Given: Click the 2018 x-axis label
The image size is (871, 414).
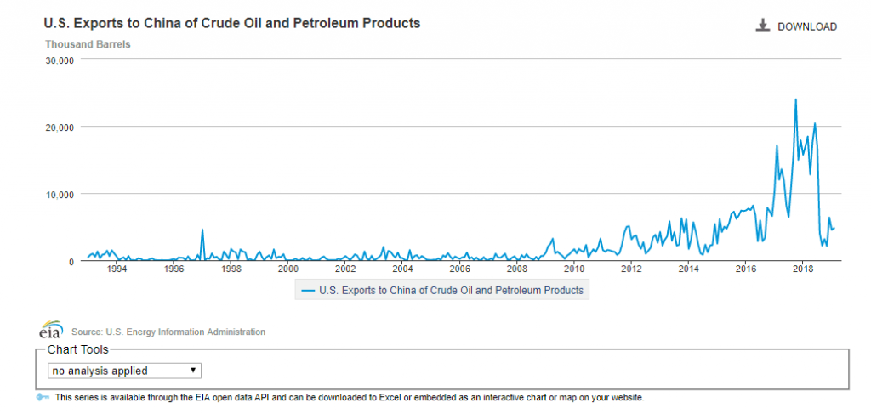Looking at the screenshot, I should point(803,269).
